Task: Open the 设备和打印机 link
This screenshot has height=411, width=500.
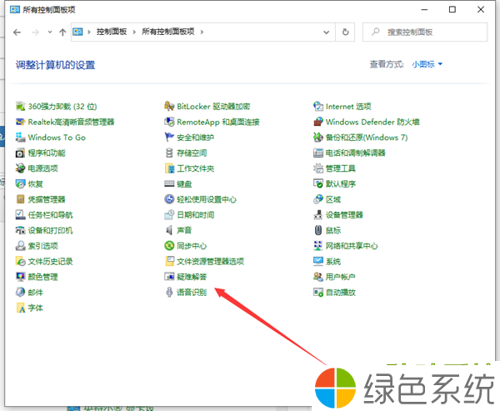Action: pos(50,230)
